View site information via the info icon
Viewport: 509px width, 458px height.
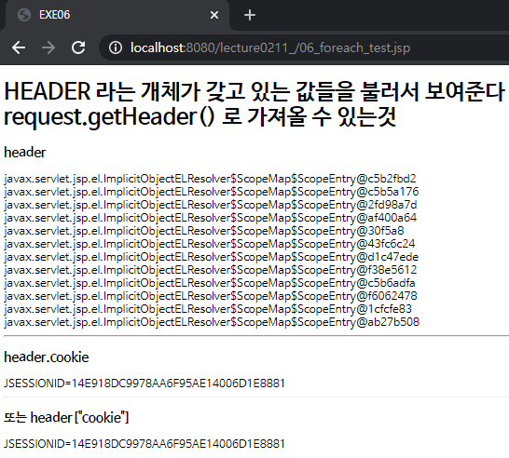point(116,48)
